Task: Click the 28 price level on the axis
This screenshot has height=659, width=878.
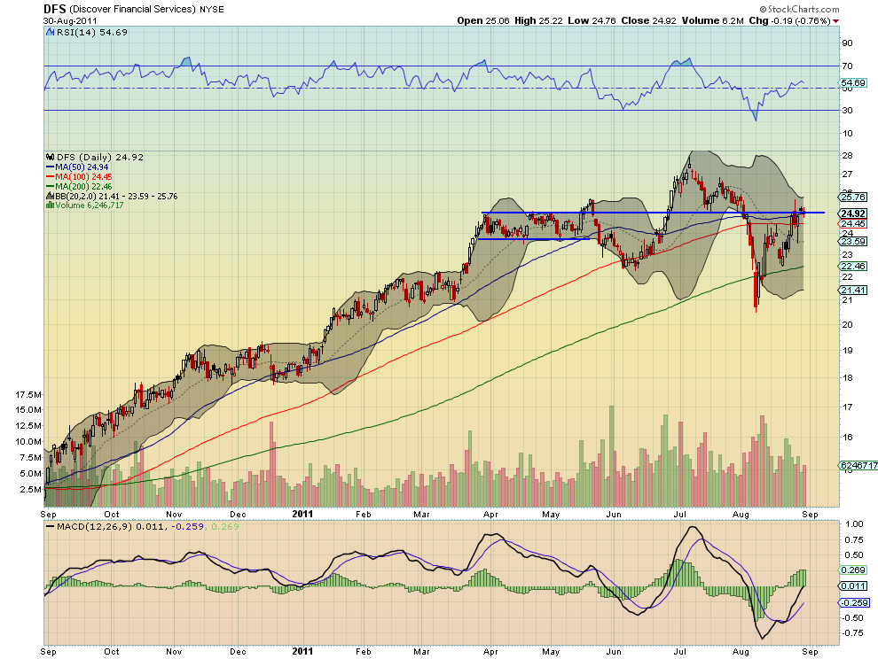Action: 847,156
